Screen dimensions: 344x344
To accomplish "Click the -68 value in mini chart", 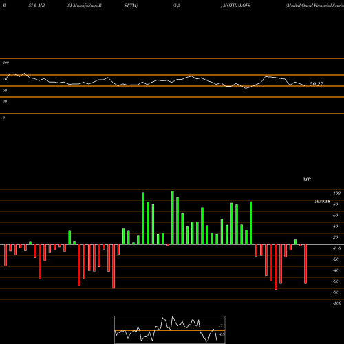I will tap(222, 334).
